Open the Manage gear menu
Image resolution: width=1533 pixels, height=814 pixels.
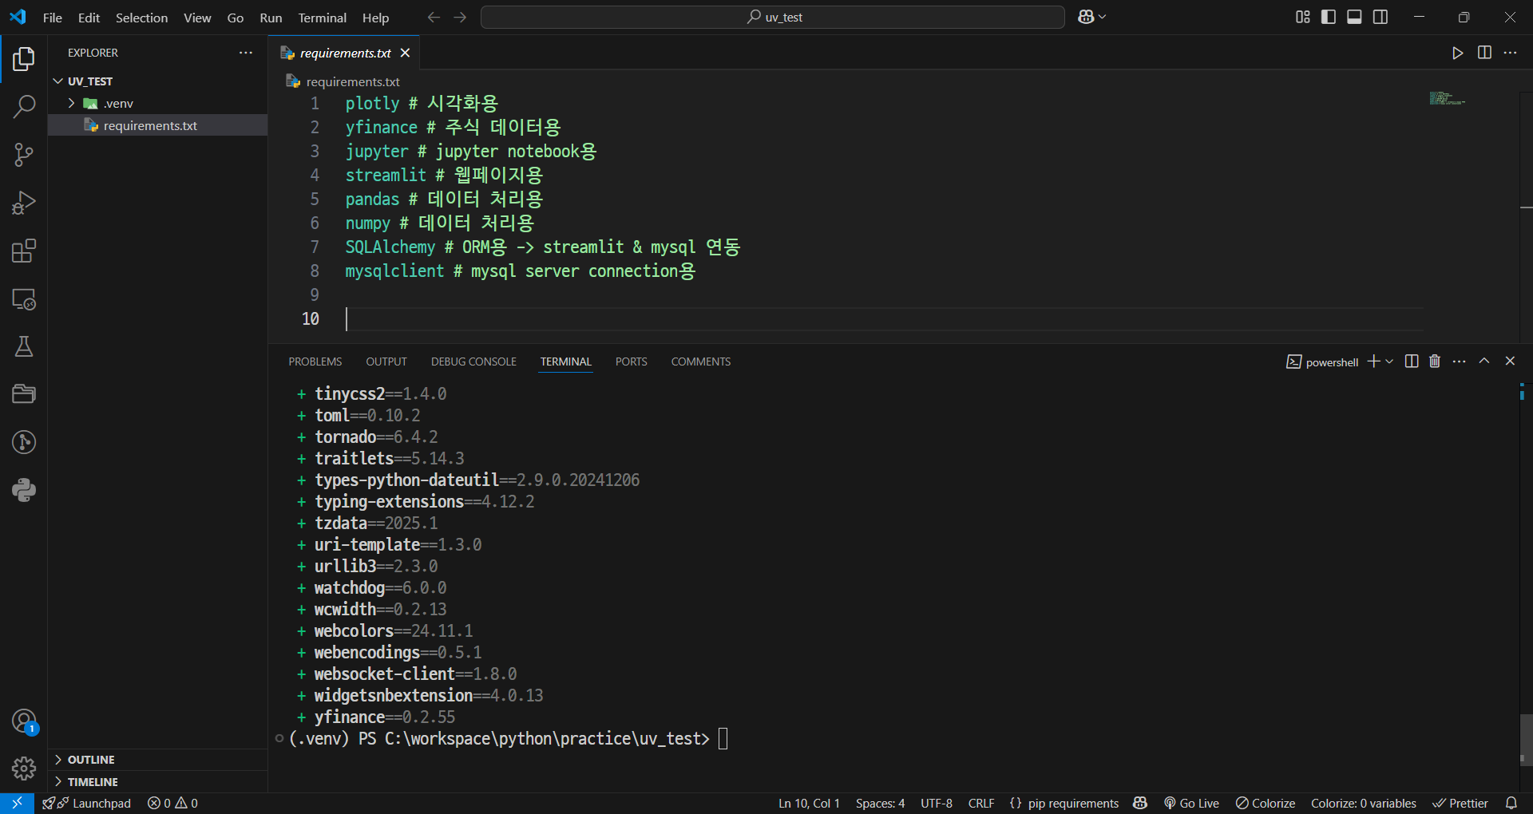tap(24, 769)
